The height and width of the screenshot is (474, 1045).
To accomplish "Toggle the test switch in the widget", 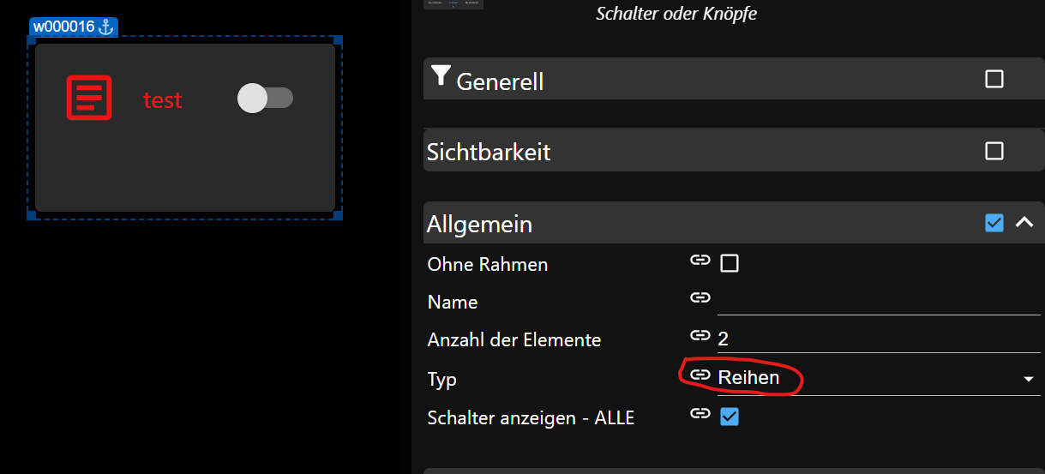I will [266, 98].
